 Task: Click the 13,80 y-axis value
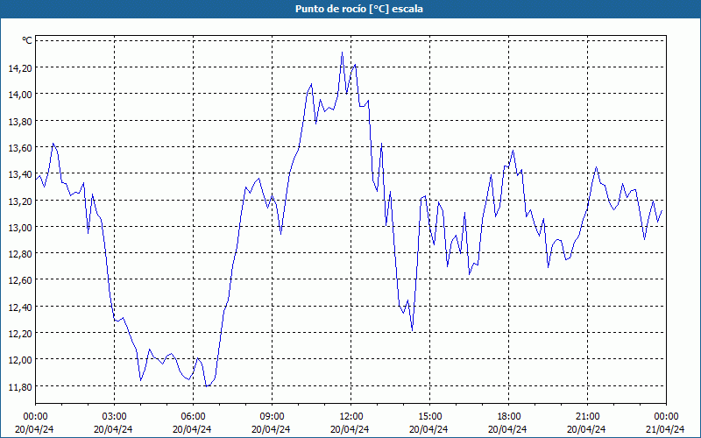coord(20,121)
